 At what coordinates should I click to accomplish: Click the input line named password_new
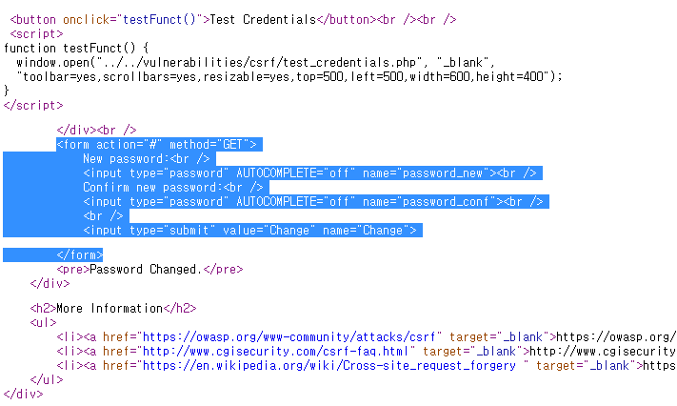pyautogui.click(x=310, y=173)
